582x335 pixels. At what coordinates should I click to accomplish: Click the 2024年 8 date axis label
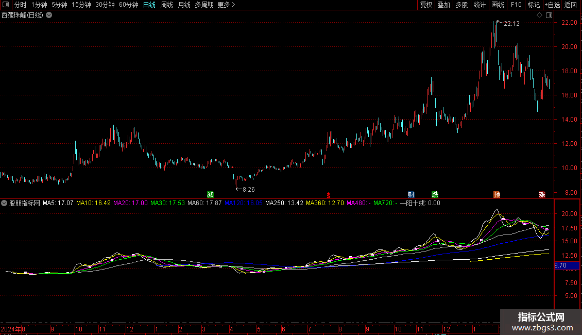pyautogui.click(x=13, y=329)
